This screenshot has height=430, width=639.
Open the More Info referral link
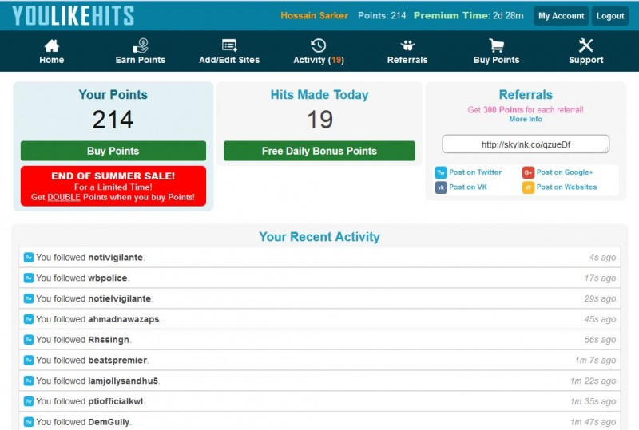tap(526, 120)
